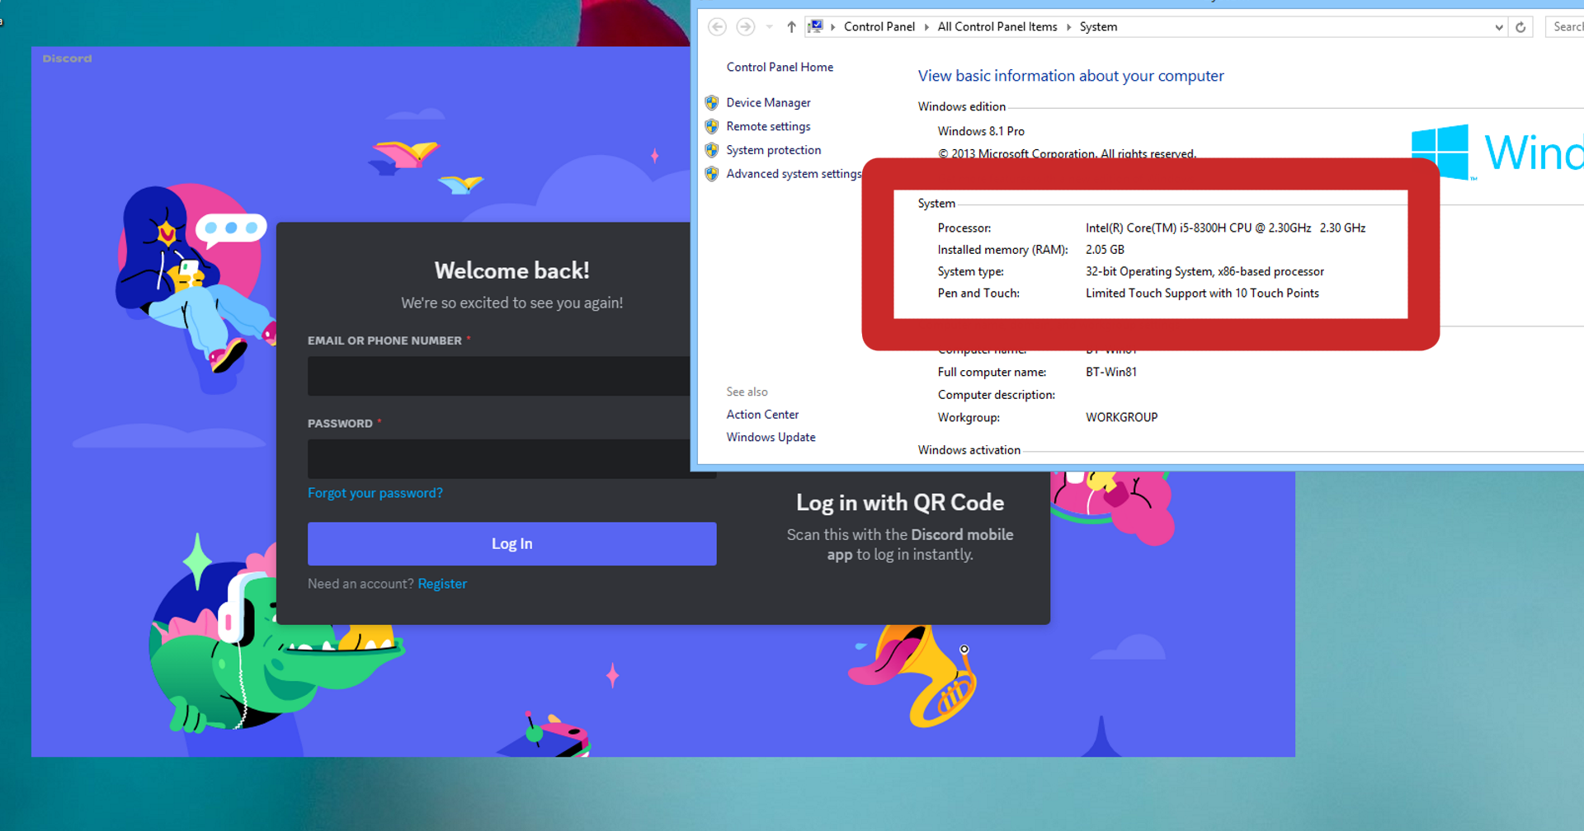Select Control Panel breadcrumb item

pos(879,27)
